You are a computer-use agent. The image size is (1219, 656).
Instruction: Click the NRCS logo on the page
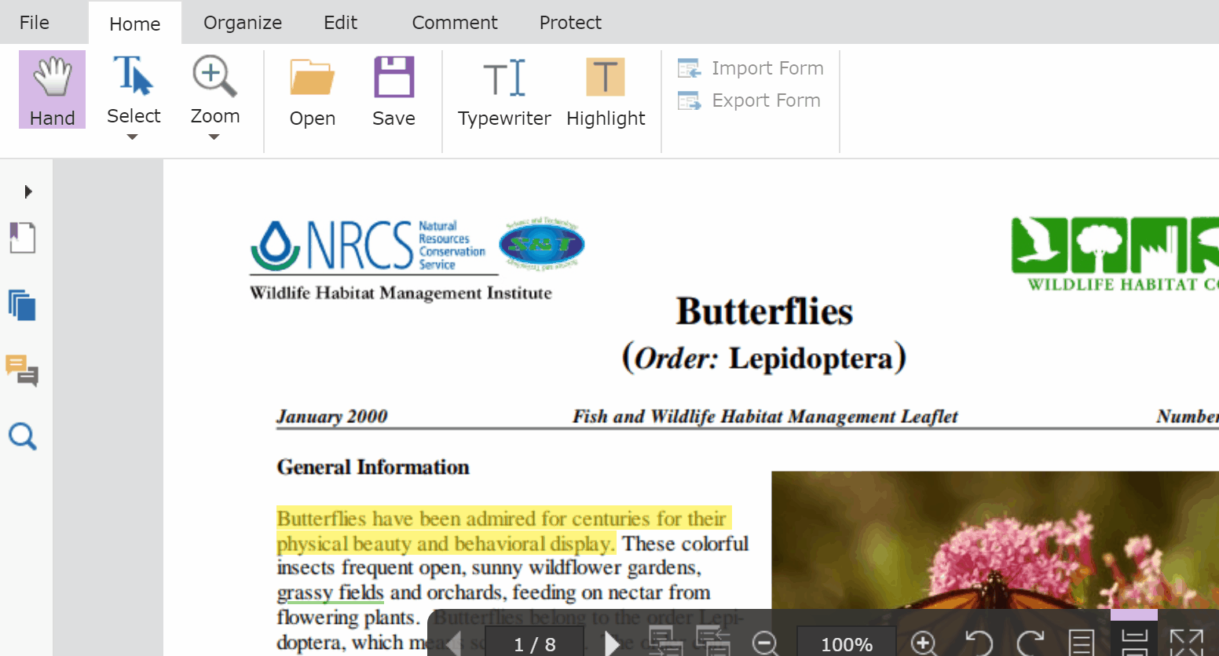[x=368, y=246]
